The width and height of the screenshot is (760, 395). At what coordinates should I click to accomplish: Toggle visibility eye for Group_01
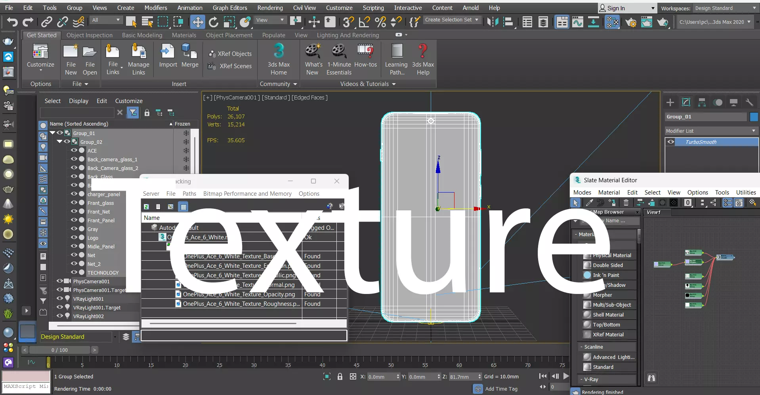59,133
